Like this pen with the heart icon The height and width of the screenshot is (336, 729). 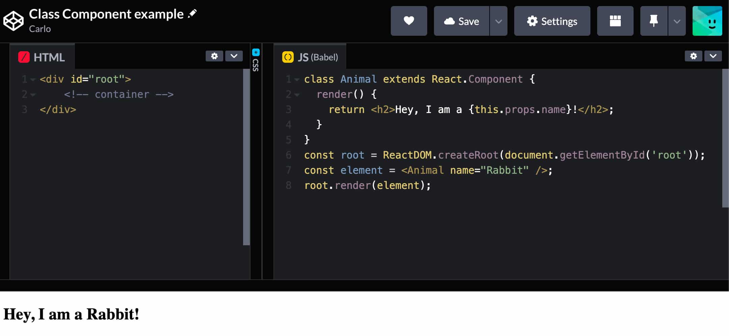point(408,21)
